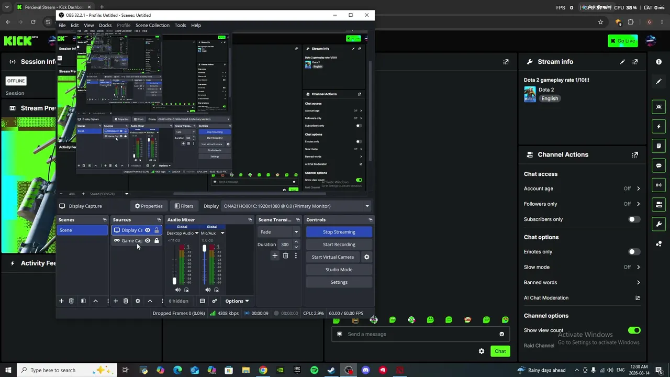Open the lightning bolt icon in the Kick sidebar
Viewport: 670px width, 377px height.
point(659,126)
